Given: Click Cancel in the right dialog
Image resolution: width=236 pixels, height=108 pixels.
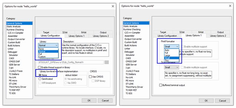Looking at the screenshot, I should [222, 101].
